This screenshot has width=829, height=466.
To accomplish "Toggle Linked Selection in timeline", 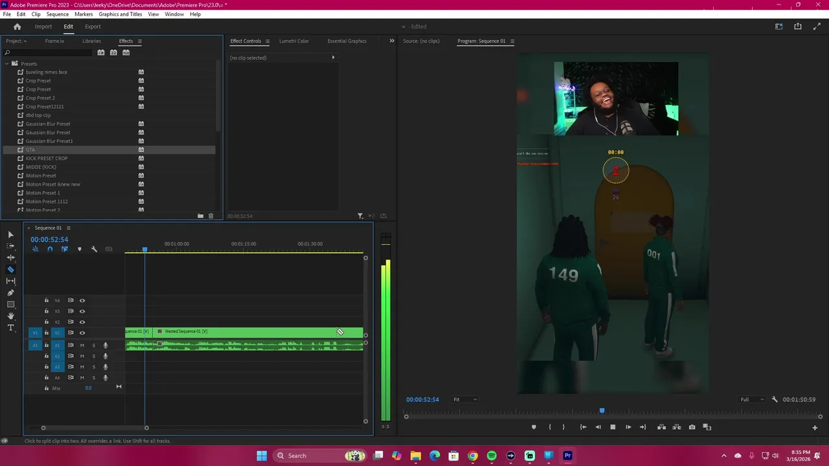I will click(x=64, y=249).
